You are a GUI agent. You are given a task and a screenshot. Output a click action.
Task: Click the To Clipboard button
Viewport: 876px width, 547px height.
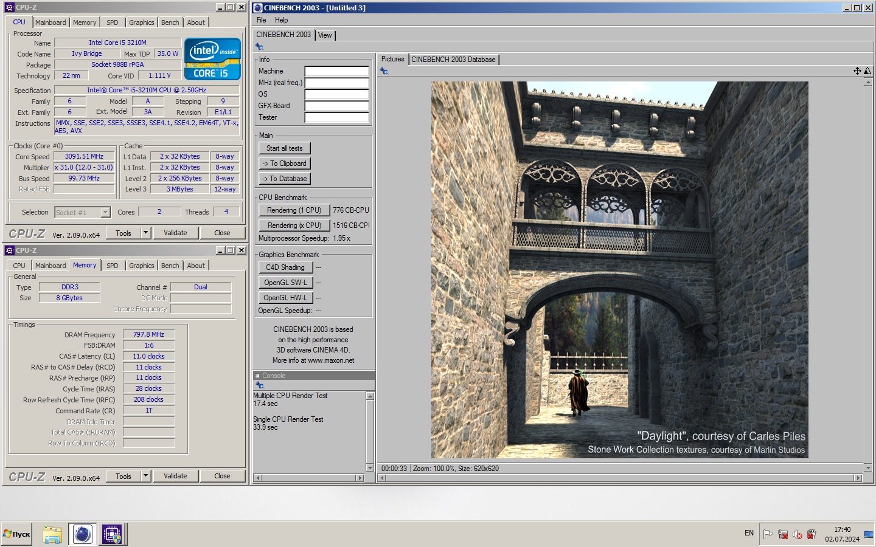[x=285, y=163]
